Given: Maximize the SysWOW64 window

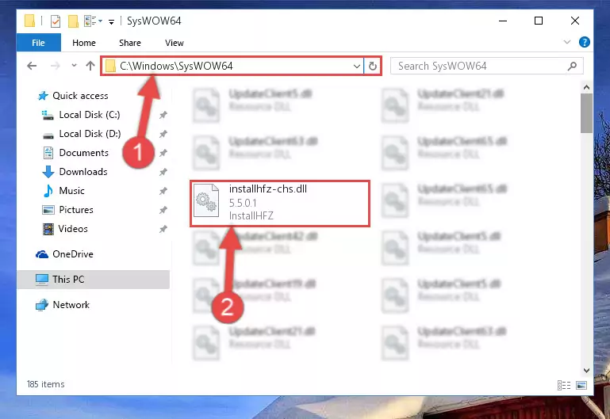Looking at the screenshot, I should coord(539,21).
